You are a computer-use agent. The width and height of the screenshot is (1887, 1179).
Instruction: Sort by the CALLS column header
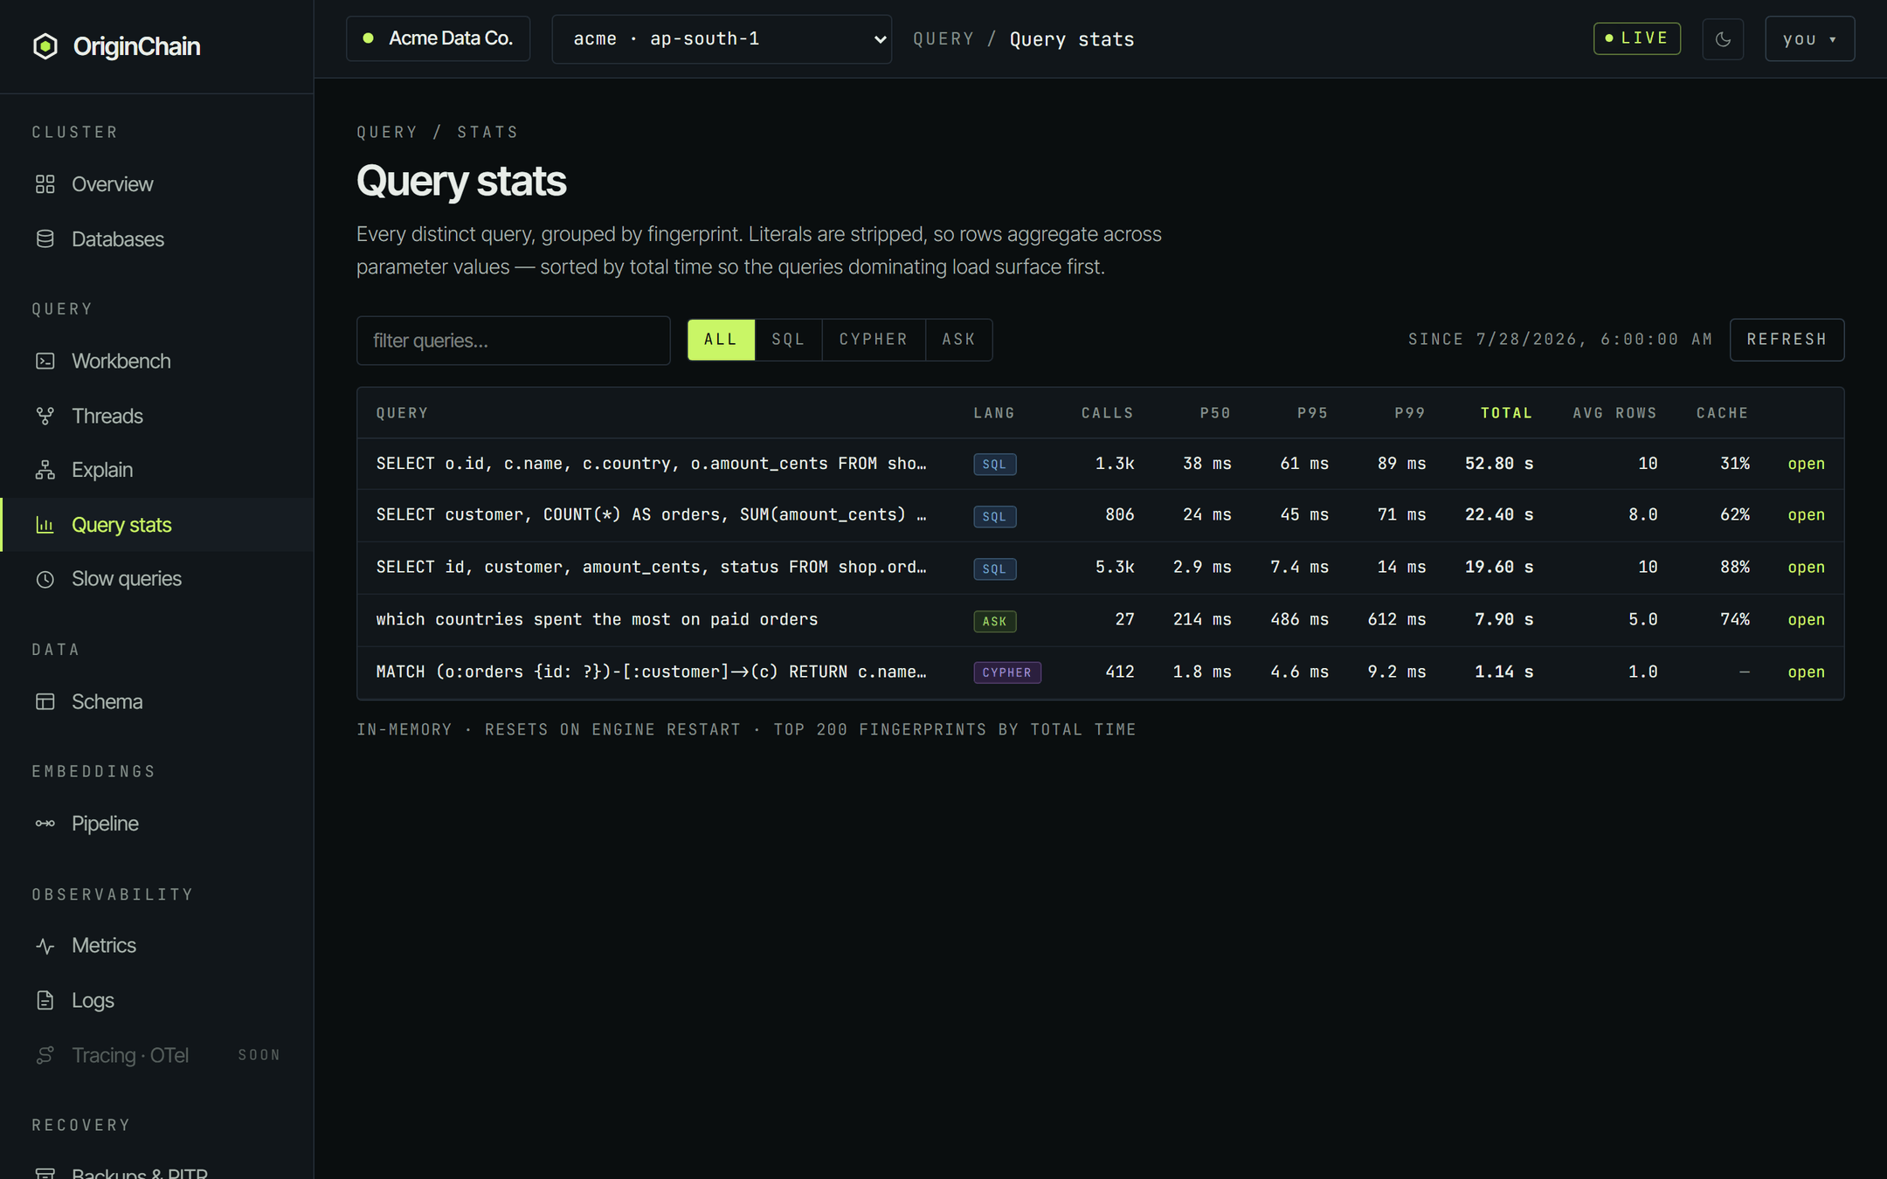pos(1107,413)
